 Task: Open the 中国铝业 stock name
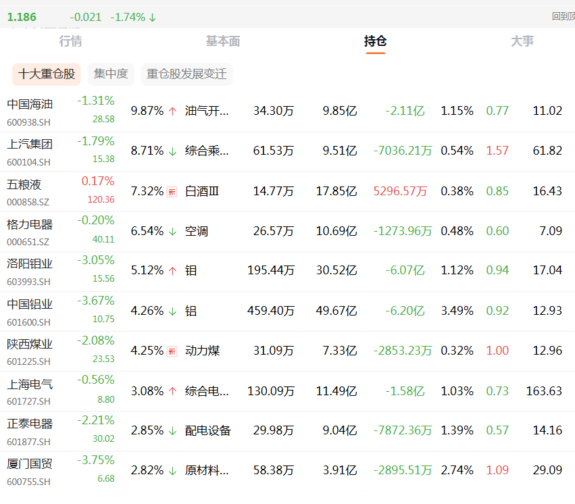[30, 304]
